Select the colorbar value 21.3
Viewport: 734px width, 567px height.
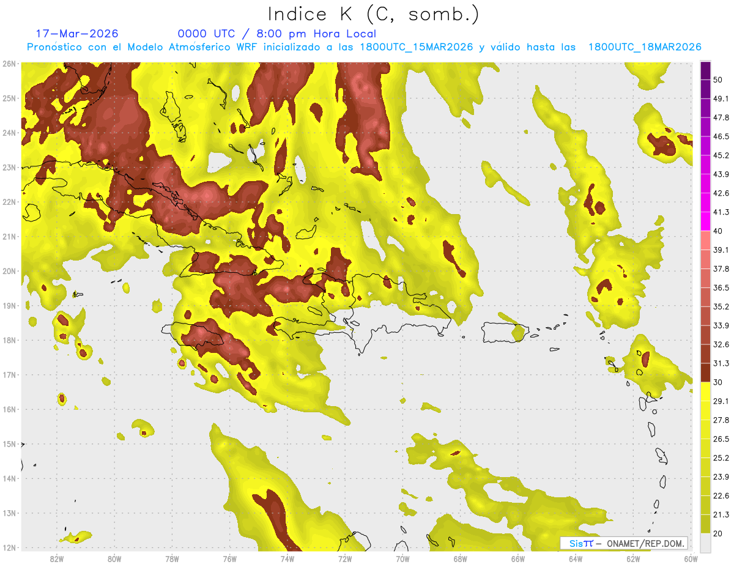(721, 514)
